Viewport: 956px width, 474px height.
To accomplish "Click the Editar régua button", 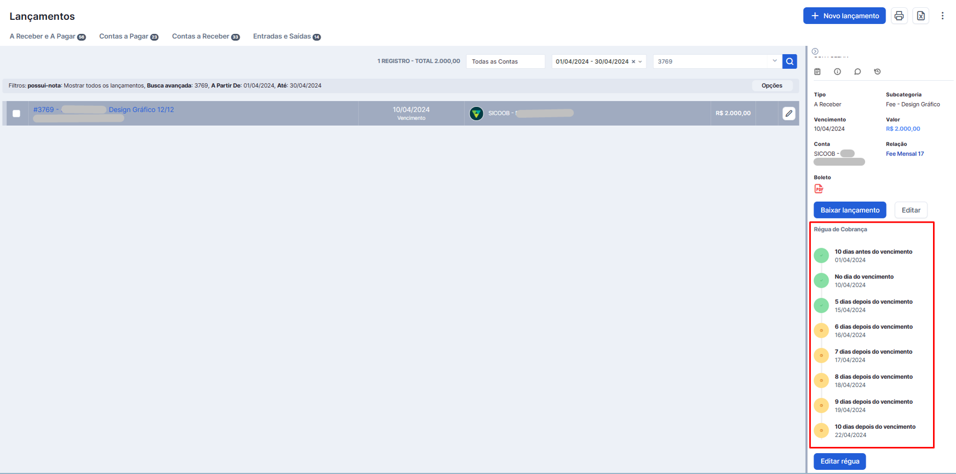I will (840, 461).
